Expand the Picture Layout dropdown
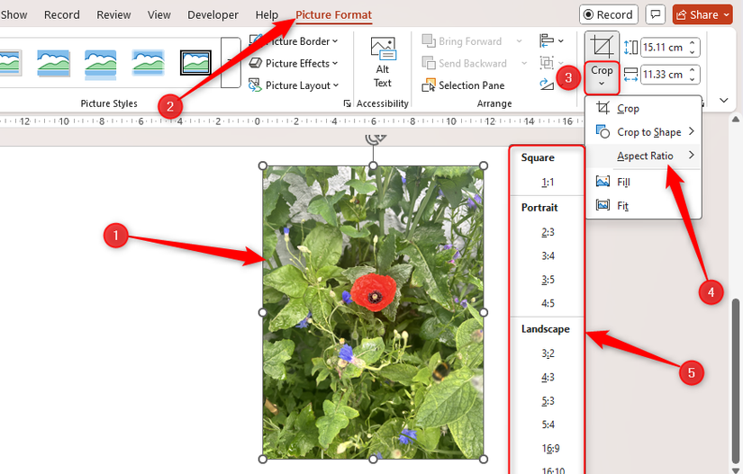The image size is (743, 474). pos(336,85)
